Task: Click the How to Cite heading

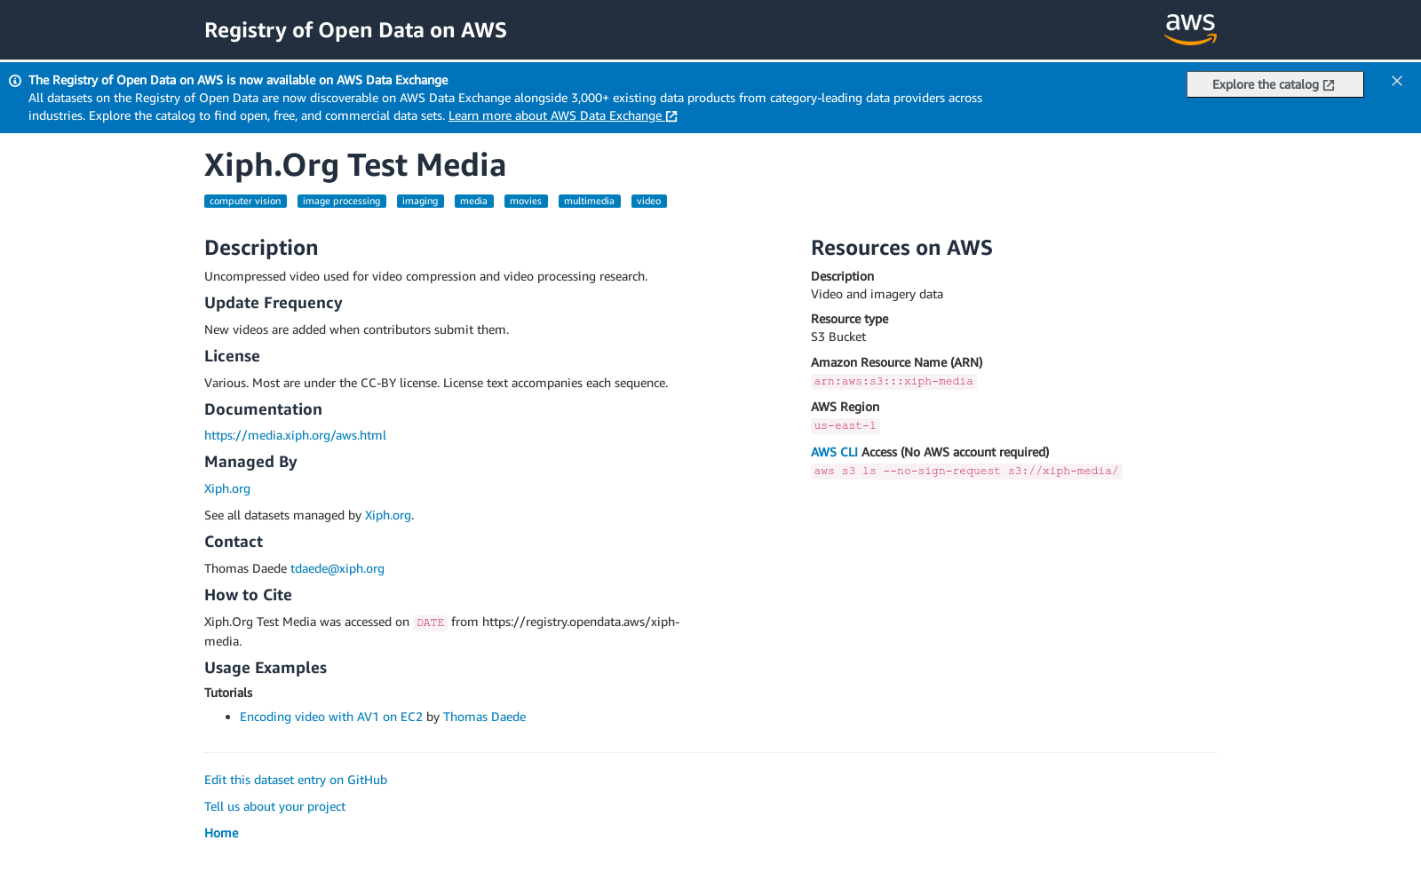Action: (x=248, y=595)
